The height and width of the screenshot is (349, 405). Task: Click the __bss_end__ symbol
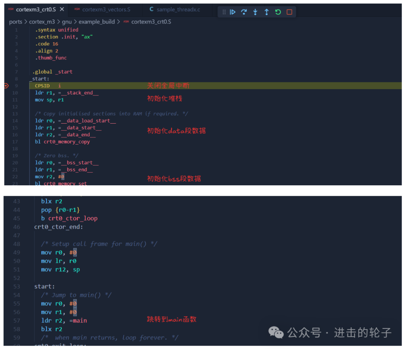coord(77,170)
